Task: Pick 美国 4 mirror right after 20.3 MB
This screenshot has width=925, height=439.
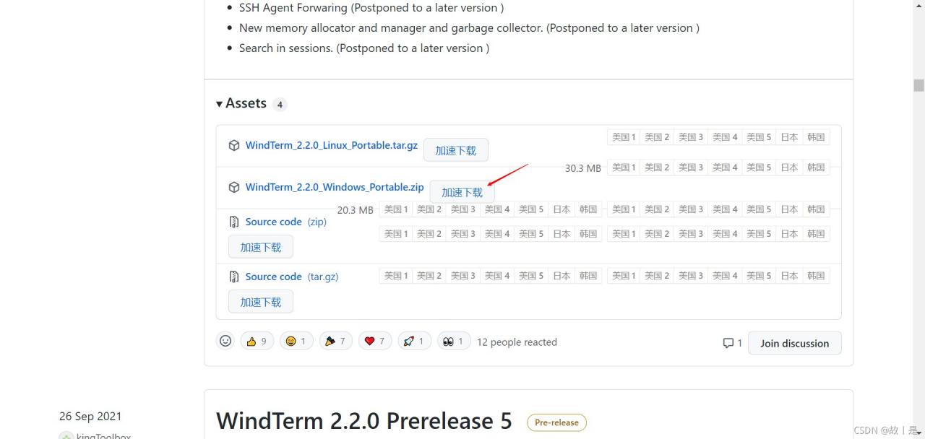Action: [x=497, y=209]
